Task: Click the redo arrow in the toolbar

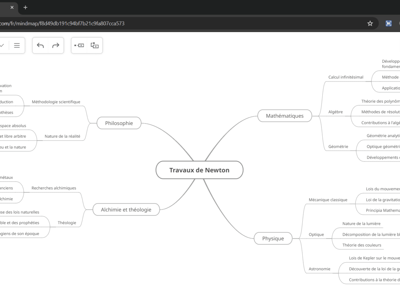Action: [x=56, y=45]
